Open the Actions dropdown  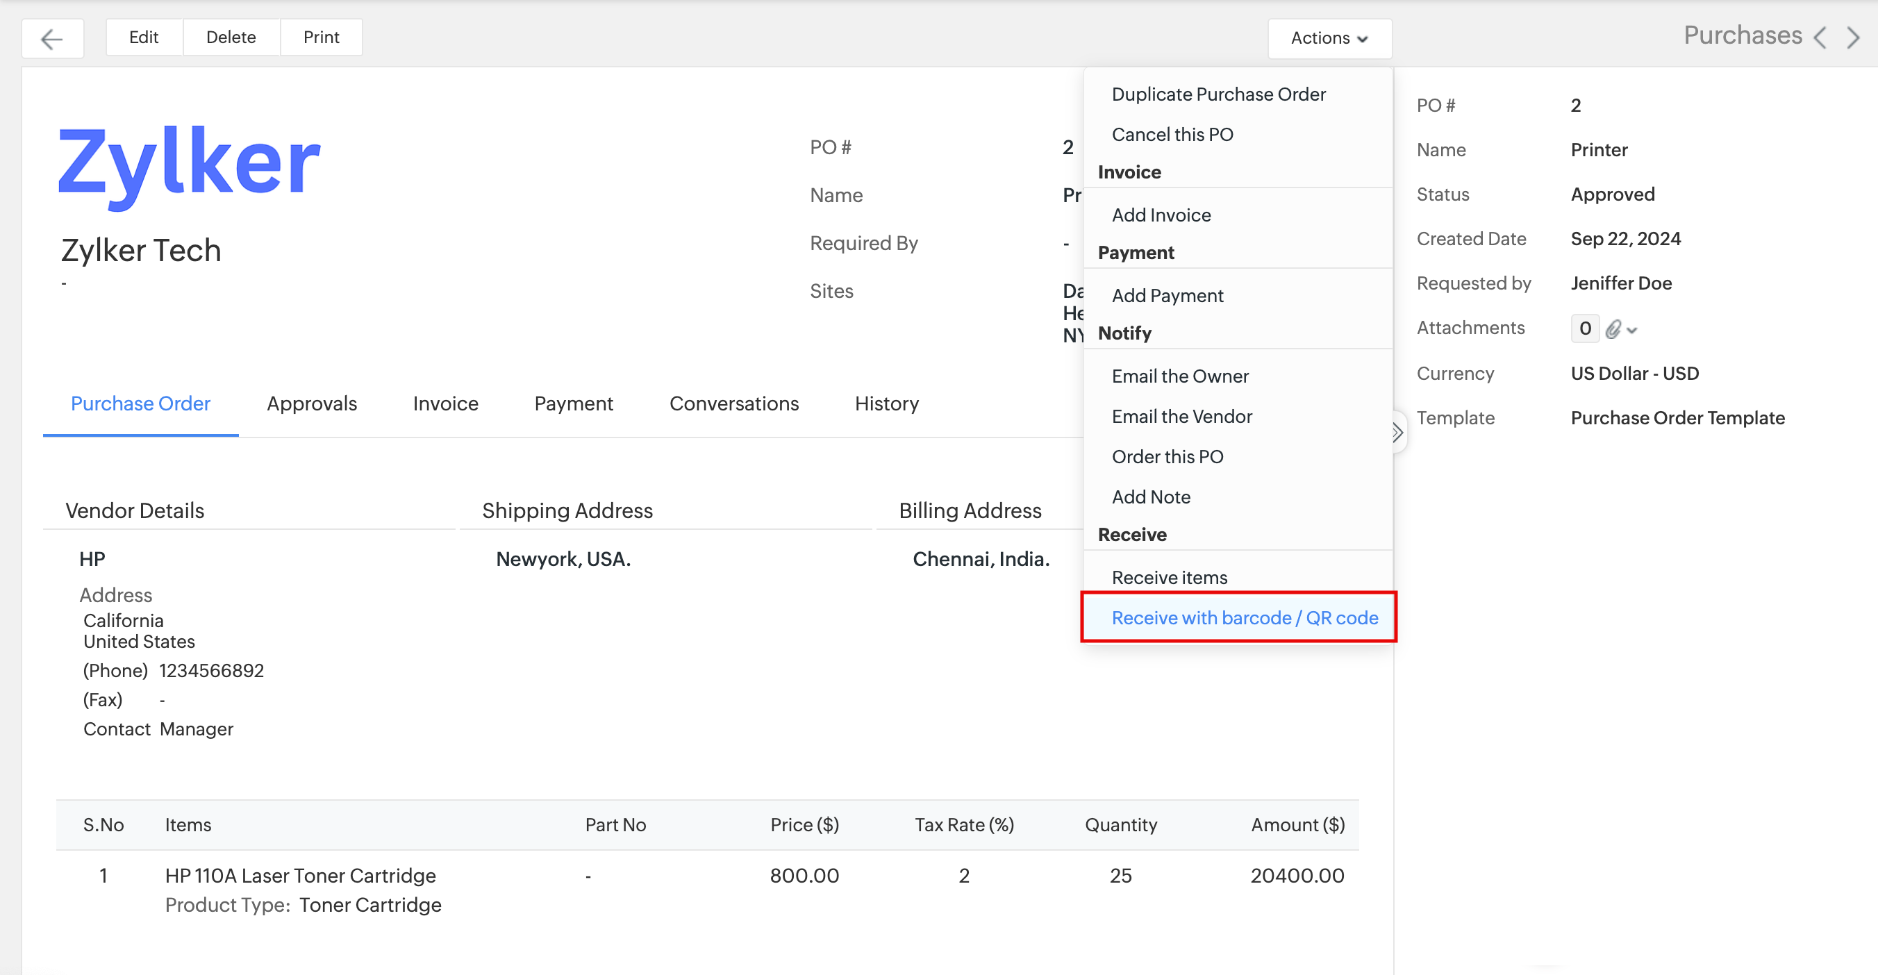[1329, 38]
